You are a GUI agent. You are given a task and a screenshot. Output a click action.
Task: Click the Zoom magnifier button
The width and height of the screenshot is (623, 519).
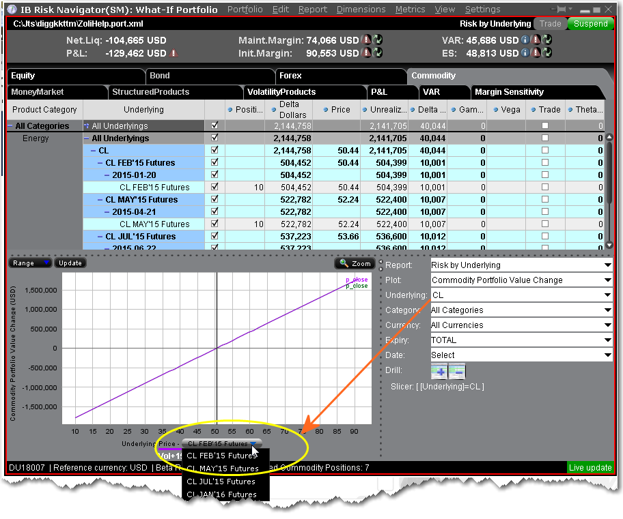355,263
